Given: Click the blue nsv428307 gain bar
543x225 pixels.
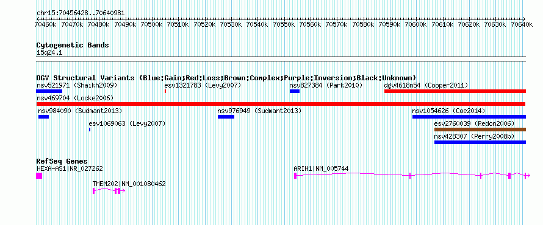Looking at the screenshot, I should [x=480, y=142].
